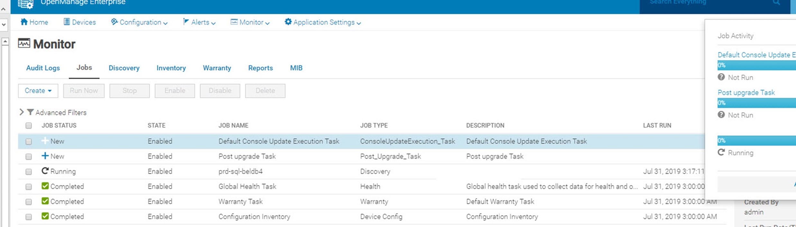Screen dimensions: 796x227
Task: Open the Alerts dropdown menu
Action: [199, 22]
